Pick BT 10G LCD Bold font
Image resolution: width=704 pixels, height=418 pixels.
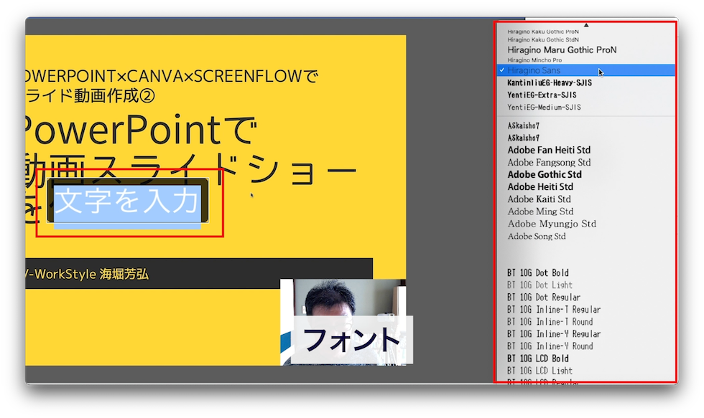pos(537,358)
